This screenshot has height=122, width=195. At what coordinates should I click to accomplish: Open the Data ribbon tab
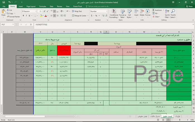52,6
